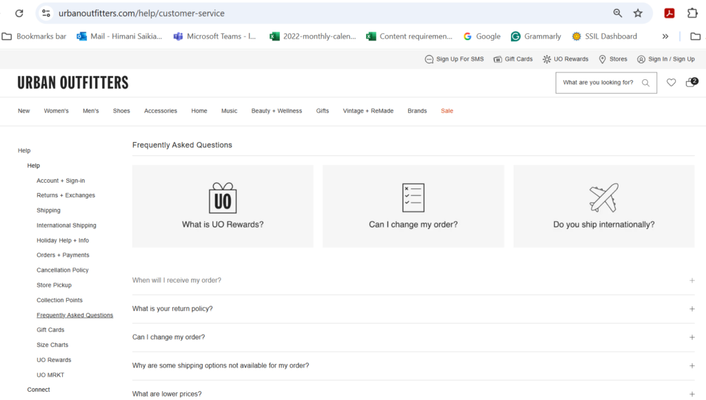Expand "When will I receive my order?"
Viewport: 706px width, 400px height.
tap(692, 281)
